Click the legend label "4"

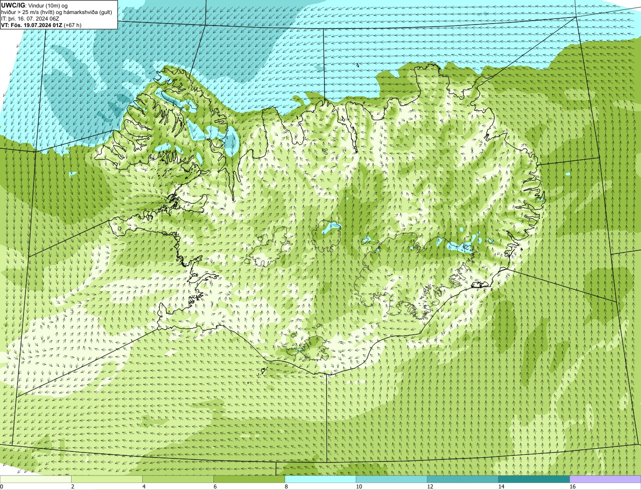pos(144,486)
